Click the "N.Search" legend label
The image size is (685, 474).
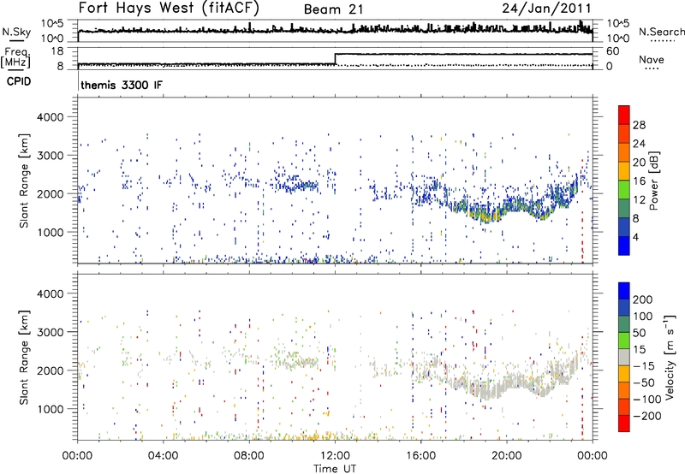click(x=661, y=32)
